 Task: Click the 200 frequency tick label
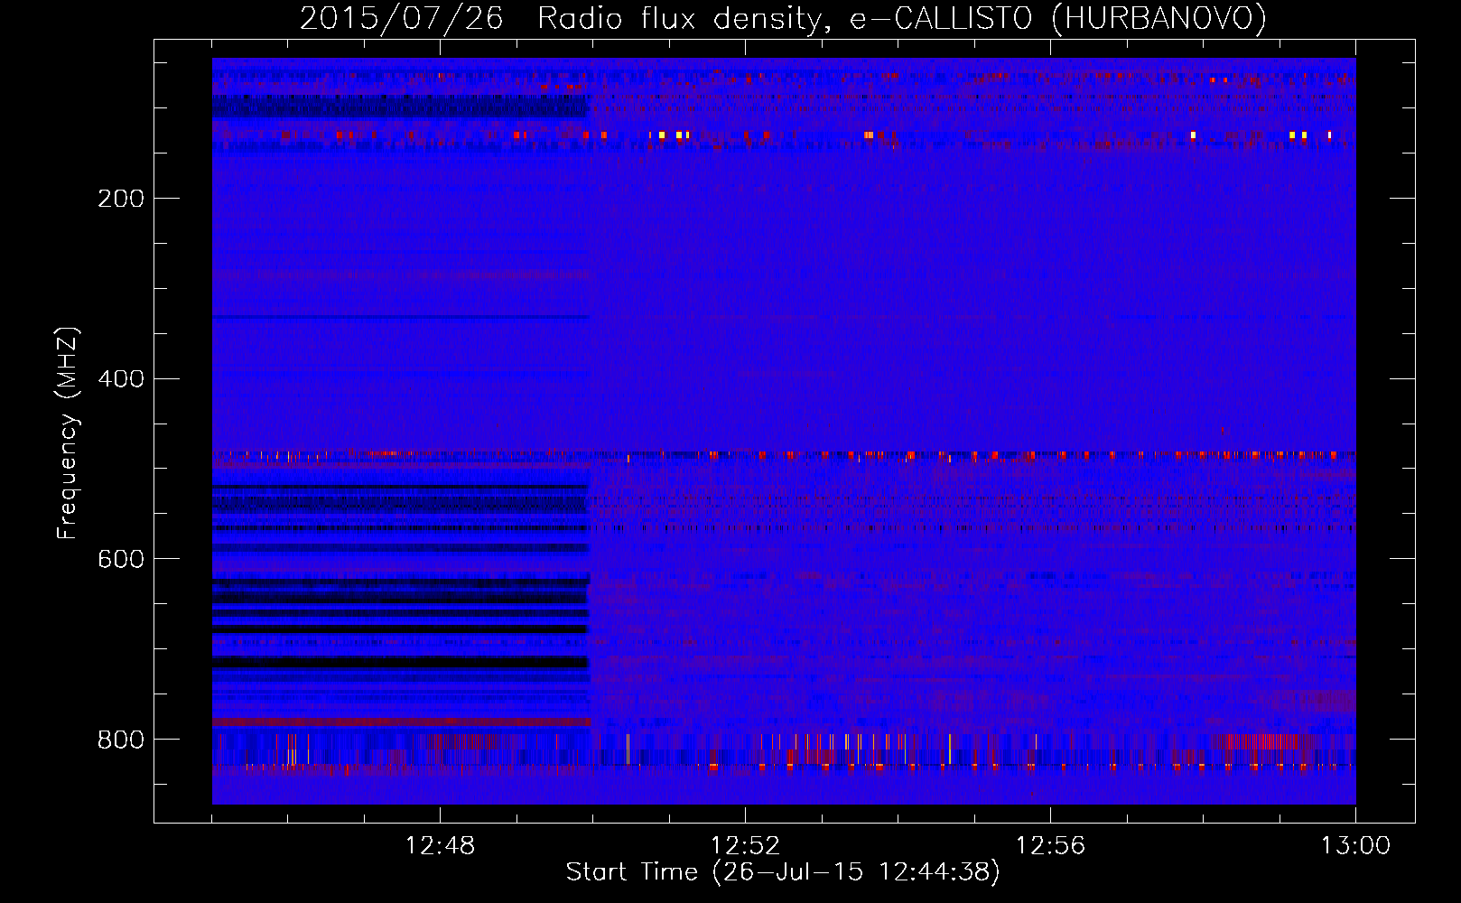coord(121,199)
